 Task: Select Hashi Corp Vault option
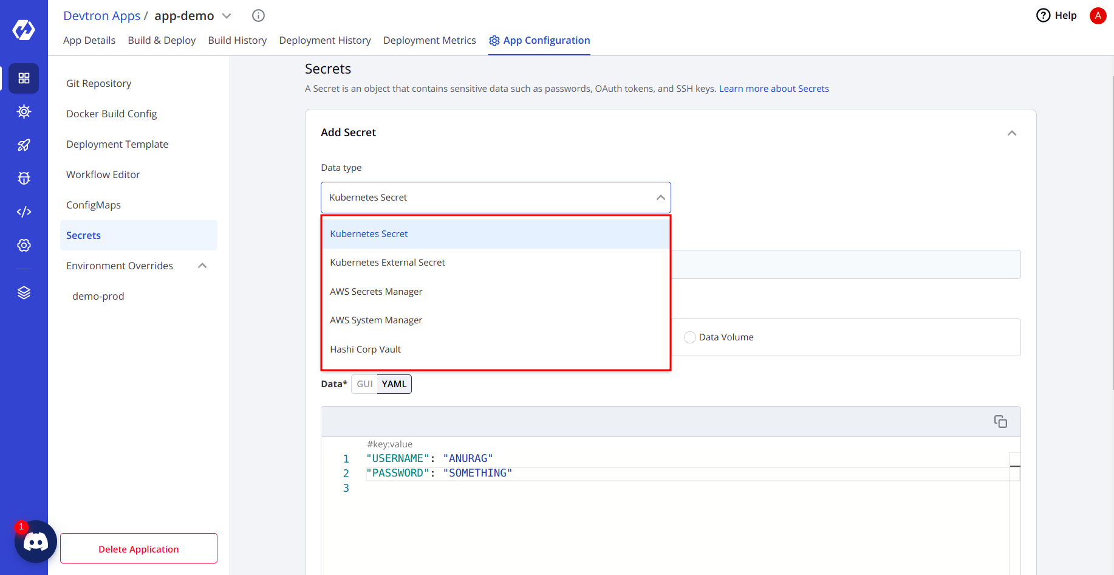365,349
